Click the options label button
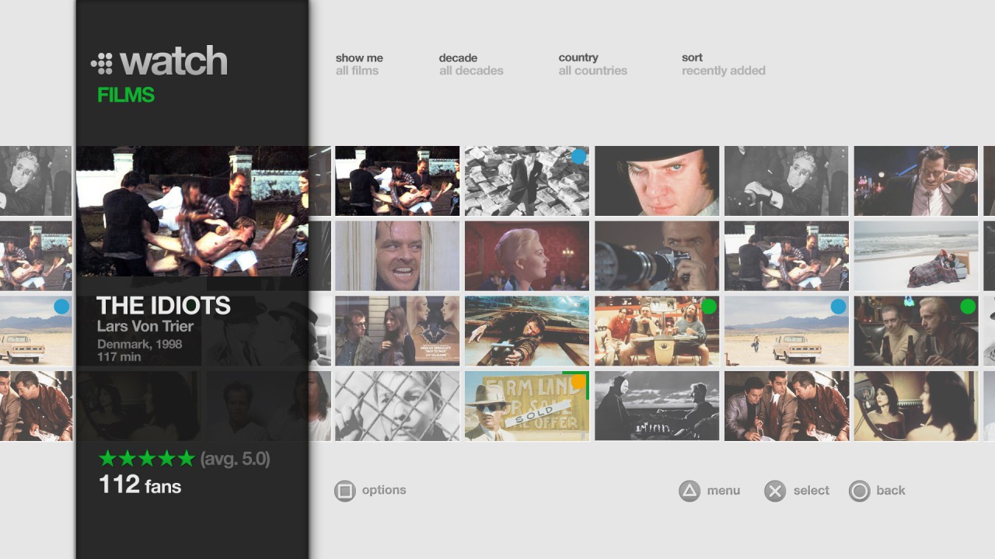 [383, 490]
